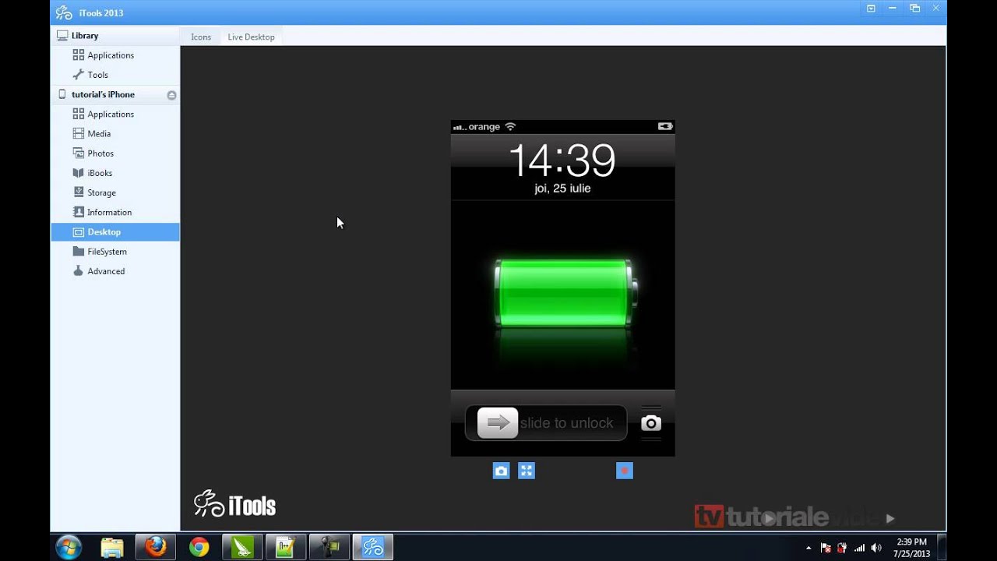The height and width of the screenshot is (561, 997).
Task: Launch Google Chrome from the taskbar
Action: [x=199, y=548]
